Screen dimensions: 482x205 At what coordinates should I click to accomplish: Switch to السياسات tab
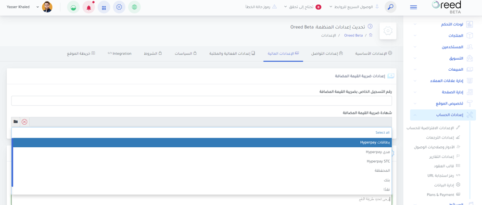pyautogui.click(x=186, y=53)
